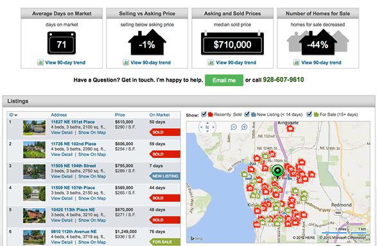Pan map north with compass up arrow
The image size is (377, 246).
click(x=207, y=123)
